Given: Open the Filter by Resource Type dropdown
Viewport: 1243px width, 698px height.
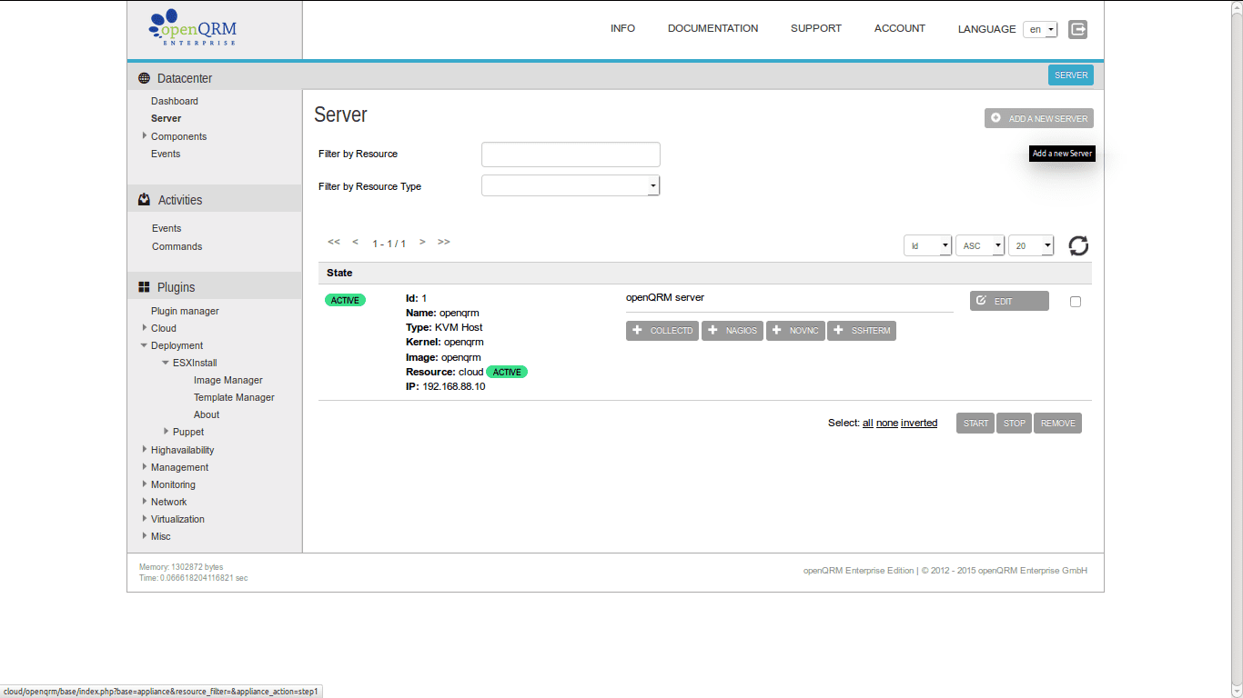Looking at the screenshot, I should click(571, 185).
